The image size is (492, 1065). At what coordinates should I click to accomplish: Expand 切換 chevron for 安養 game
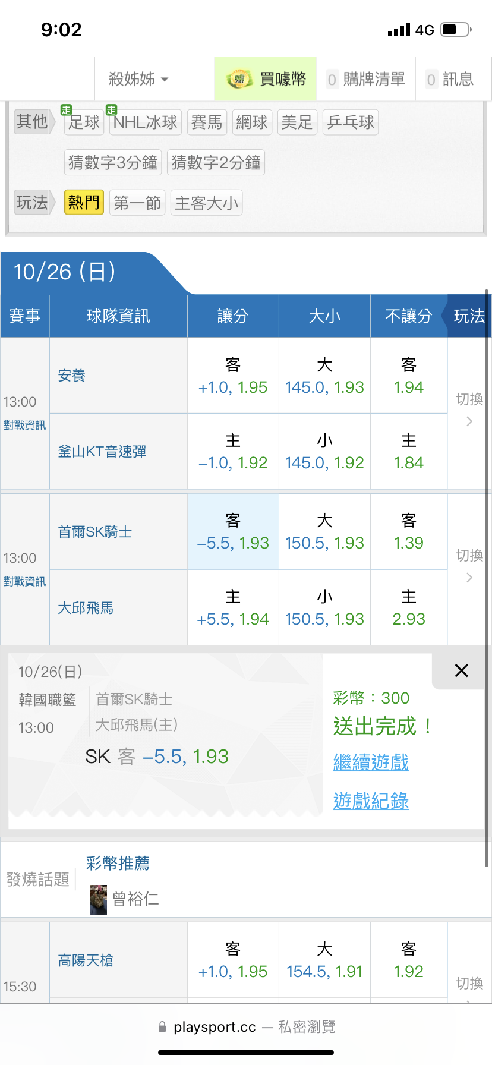469,421
